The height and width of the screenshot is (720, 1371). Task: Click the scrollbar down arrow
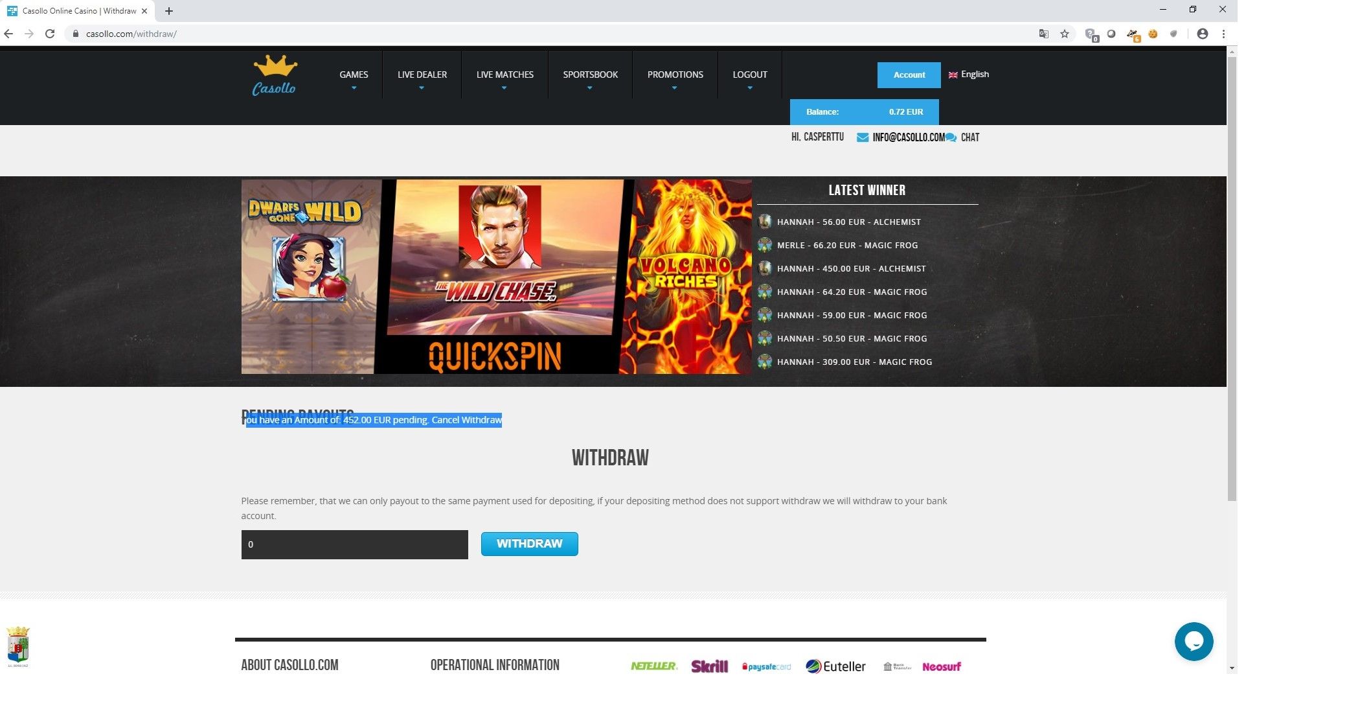point(1232,668)
